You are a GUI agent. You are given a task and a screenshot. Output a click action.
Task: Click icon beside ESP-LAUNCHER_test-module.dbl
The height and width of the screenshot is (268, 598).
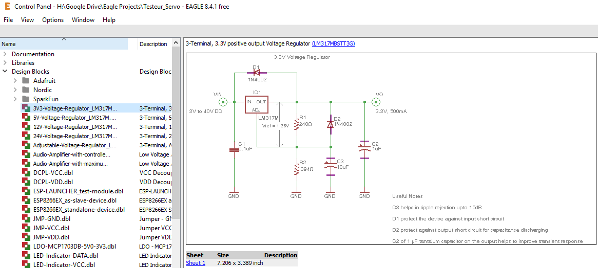pyautogui.click(x=26, y=191)
